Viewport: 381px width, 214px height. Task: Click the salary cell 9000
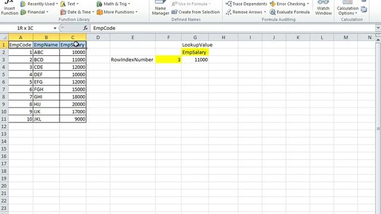tap(73, 119)
